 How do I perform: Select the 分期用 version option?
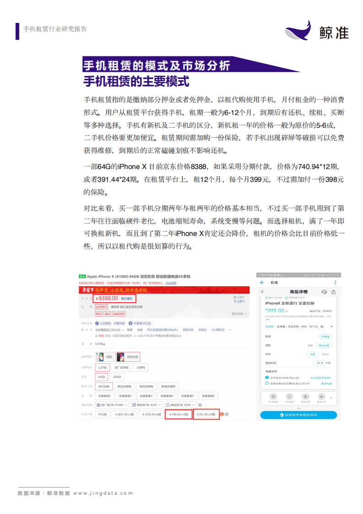click(141, 367)
